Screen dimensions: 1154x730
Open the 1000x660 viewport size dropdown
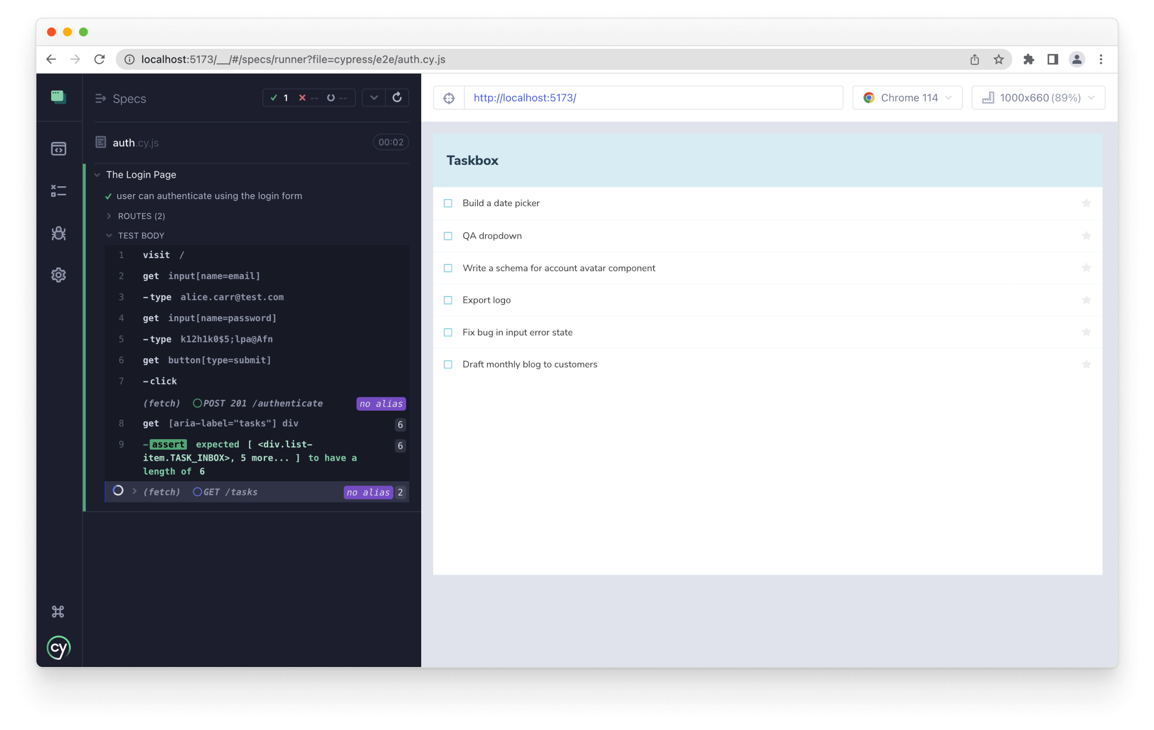pos(1038,98)
